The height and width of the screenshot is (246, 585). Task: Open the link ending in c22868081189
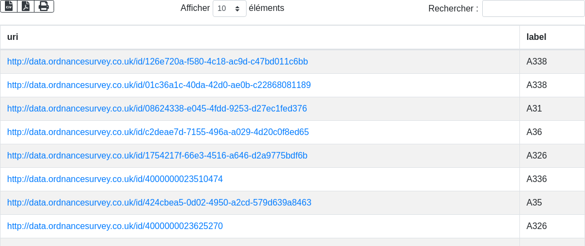click(x=159, y=85)
